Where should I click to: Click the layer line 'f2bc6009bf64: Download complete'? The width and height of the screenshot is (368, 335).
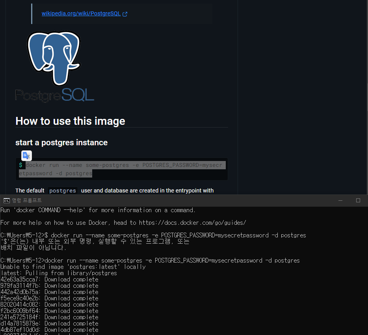pos(50,311)
